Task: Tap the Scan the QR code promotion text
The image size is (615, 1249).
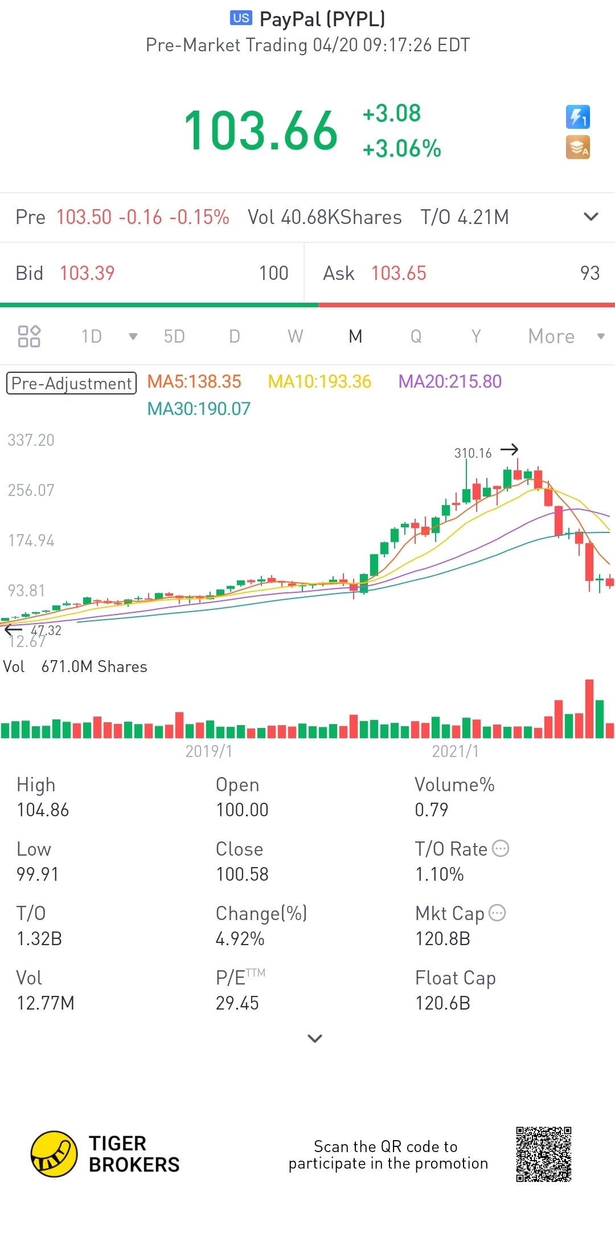Action: (388, 1154)
